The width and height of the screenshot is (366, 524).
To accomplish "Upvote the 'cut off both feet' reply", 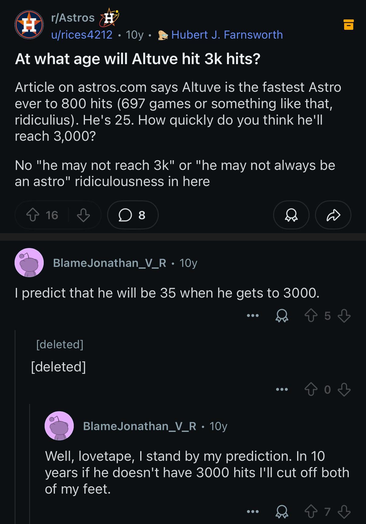I will tap(311, 512).
